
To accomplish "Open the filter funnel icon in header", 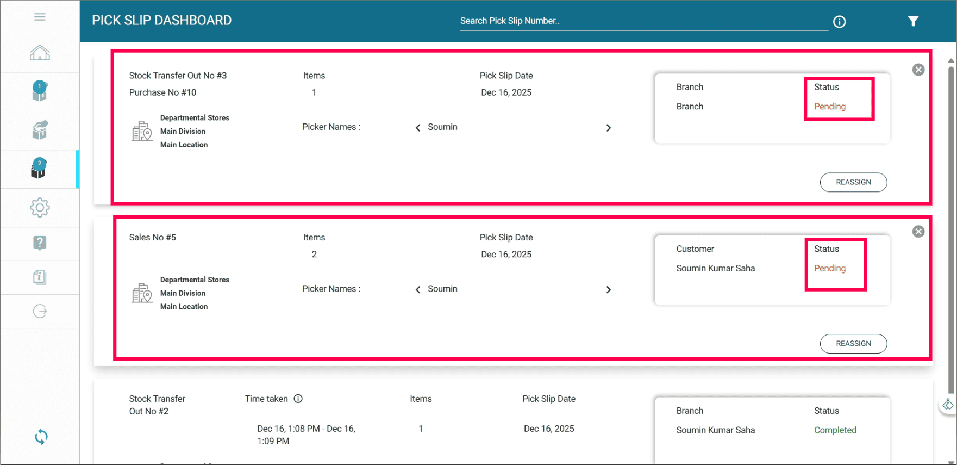I will 913,21.
